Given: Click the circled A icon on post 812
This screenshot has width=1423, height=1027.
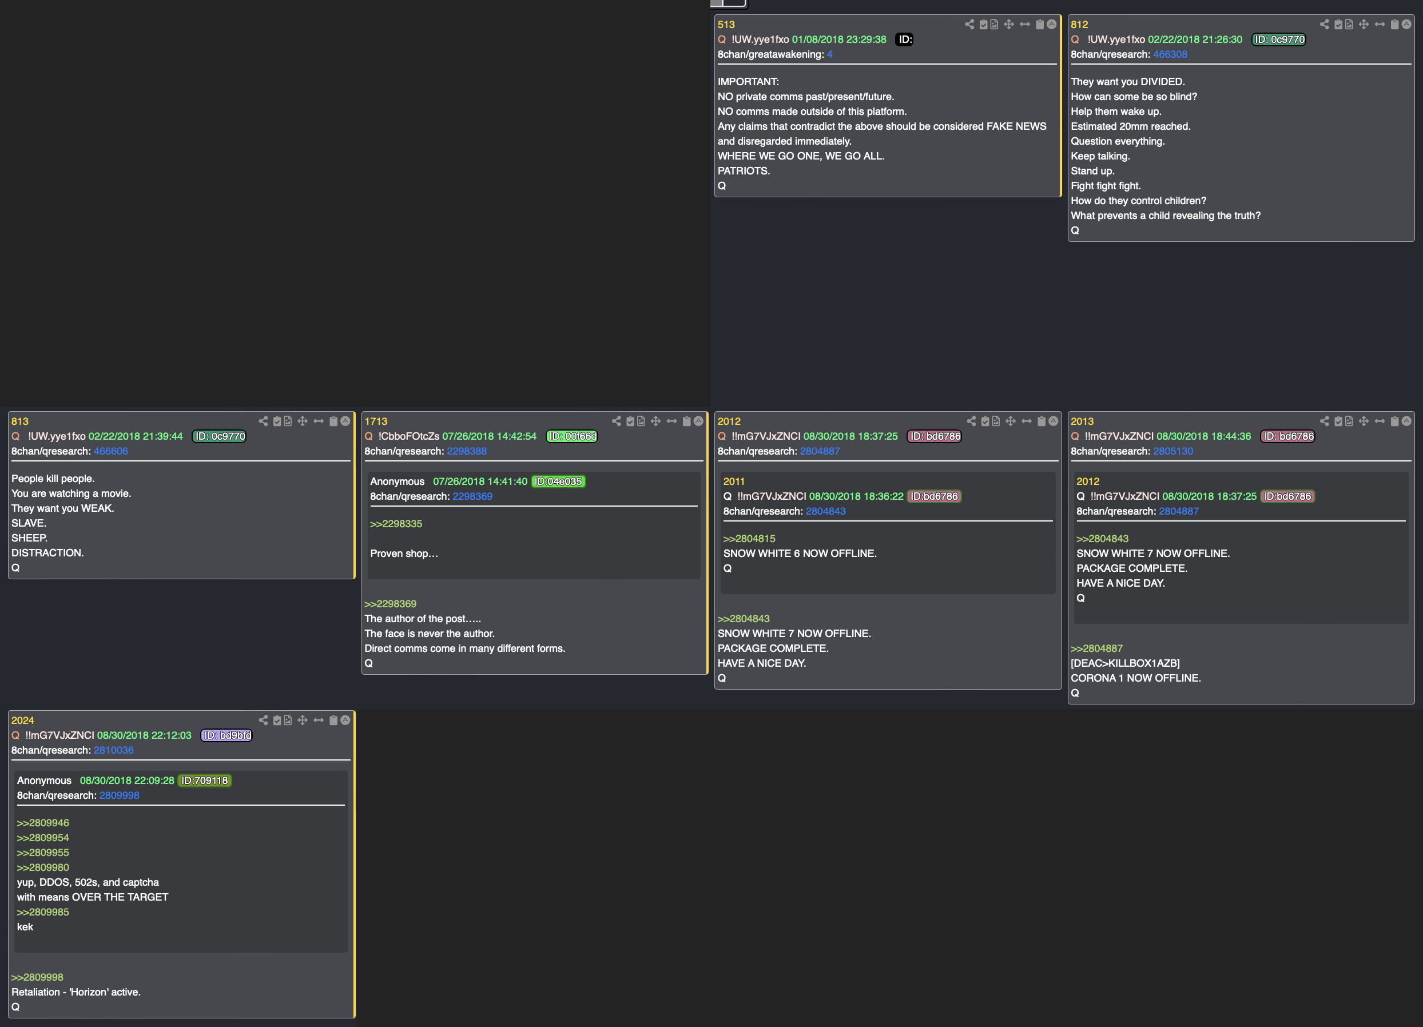Looking at the screenshot, I should coord(1406,25).
